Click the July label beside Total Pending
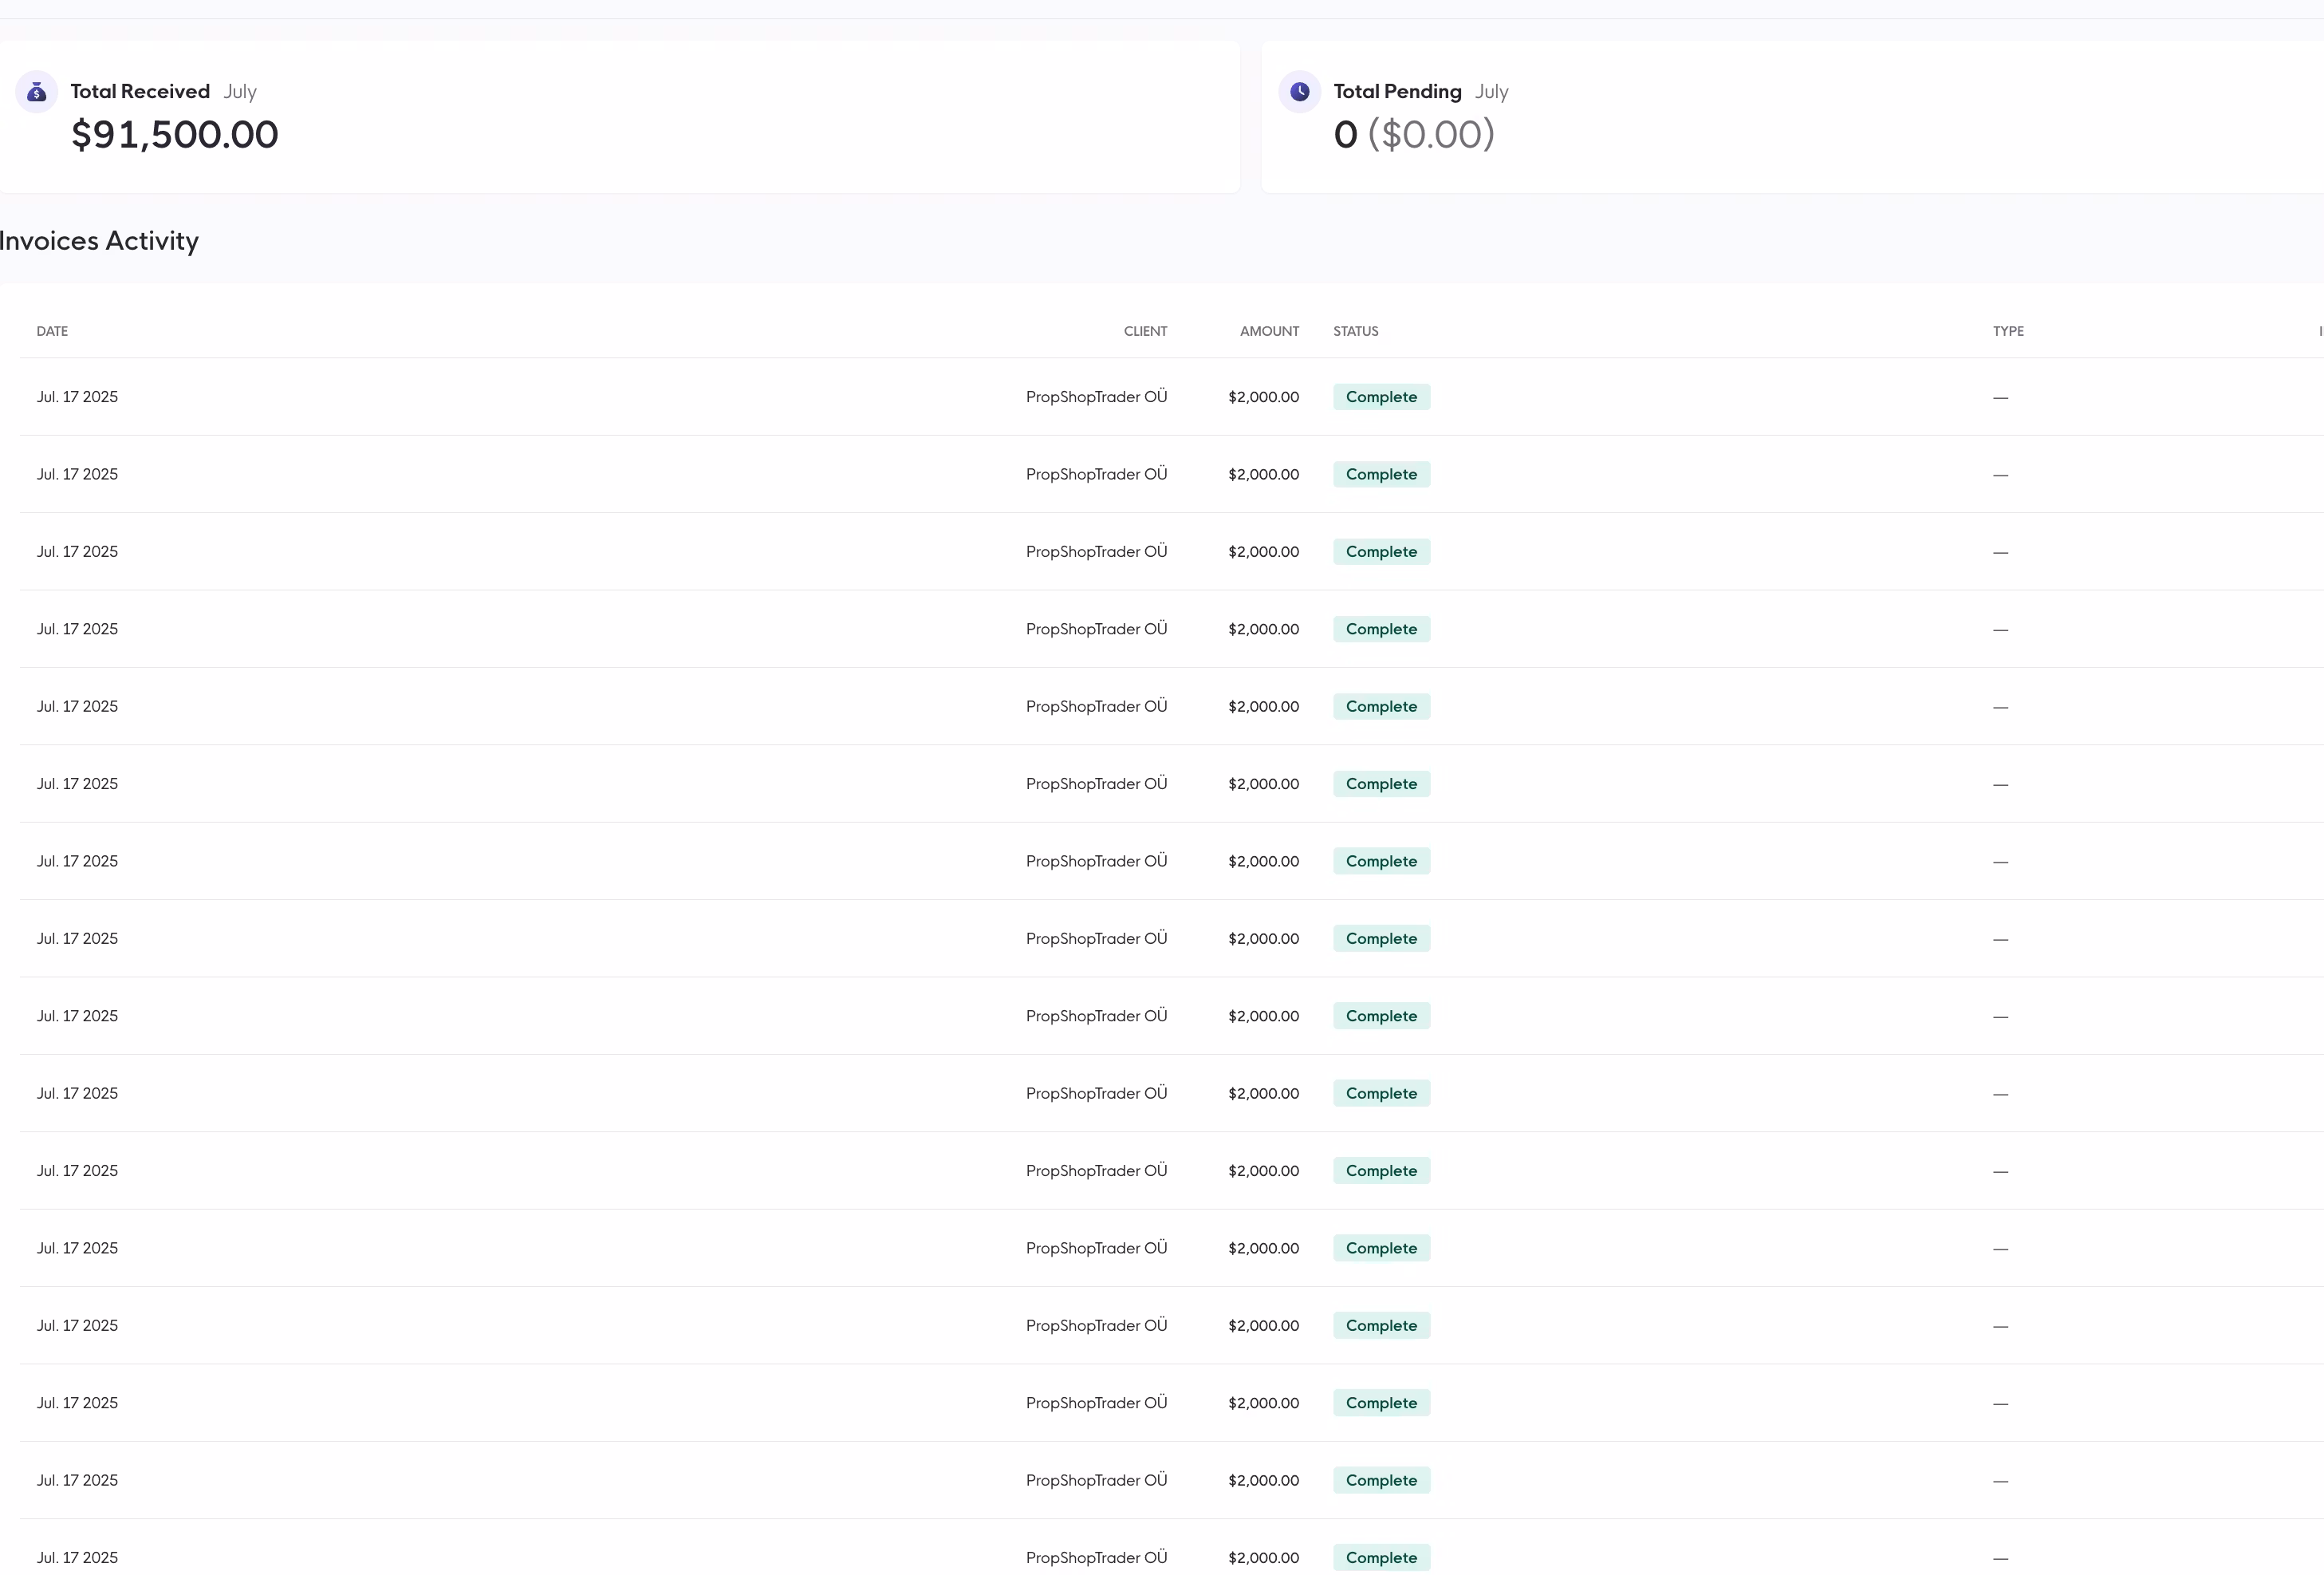Viewport: 2324px width, 1575px height. 1491,92
